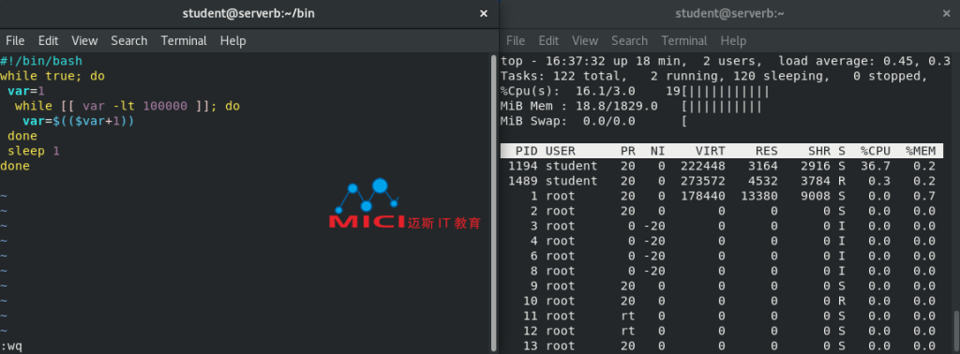The image size is (960, 354).
Task: Close the student@serverb:~/bin terminal window
Action: [484, 13]
